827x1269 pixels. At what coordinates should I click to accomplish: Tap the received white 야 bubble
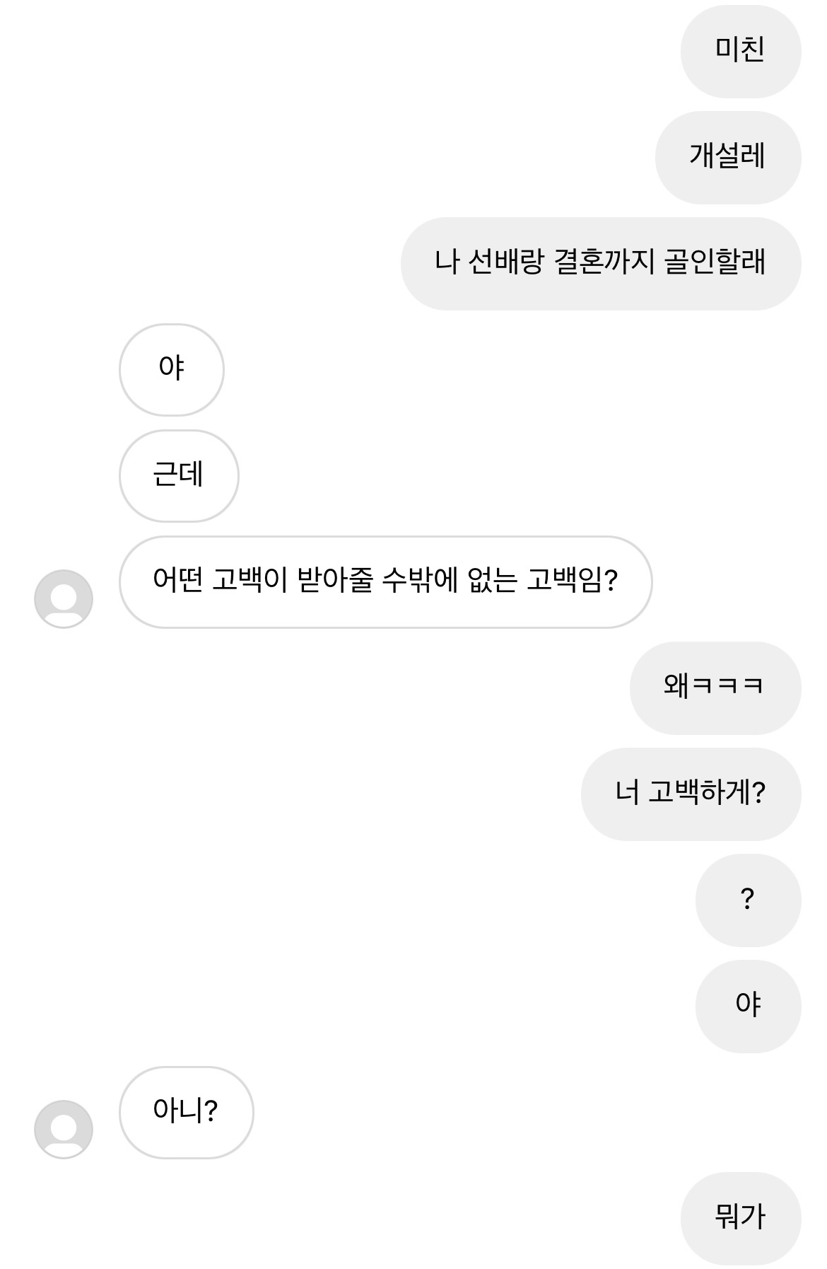point(171,369)
